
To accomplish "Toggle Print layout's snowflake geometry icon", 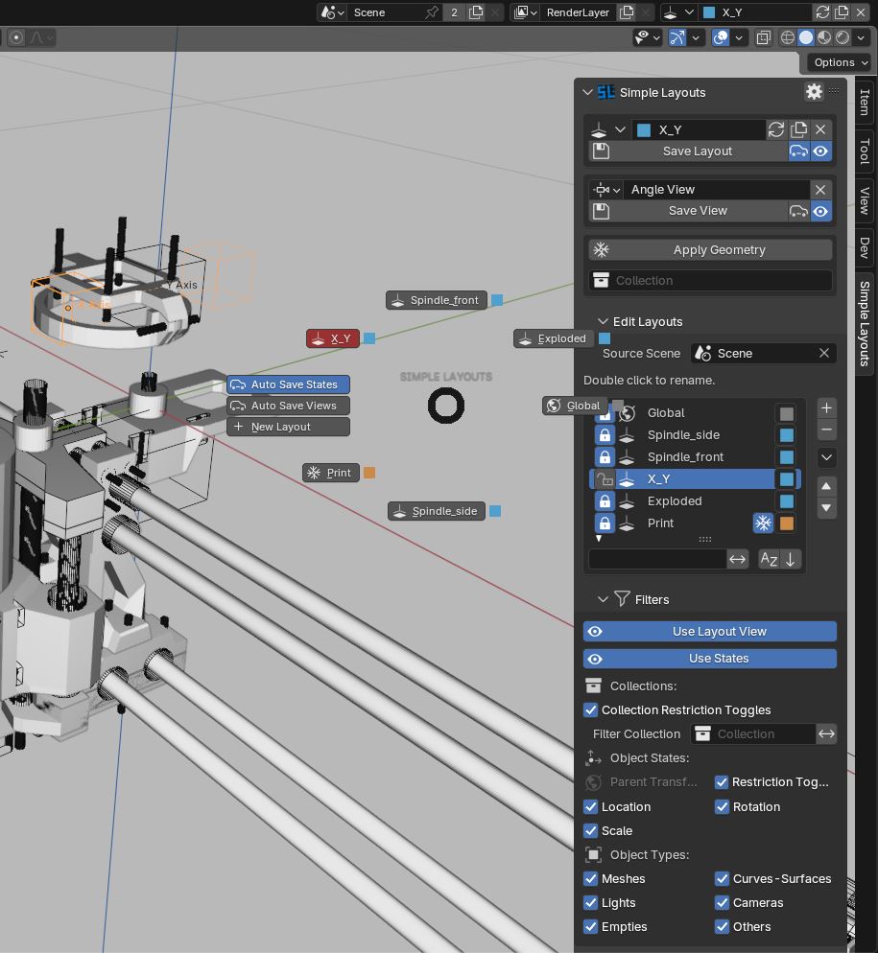I will coord(763,523).
